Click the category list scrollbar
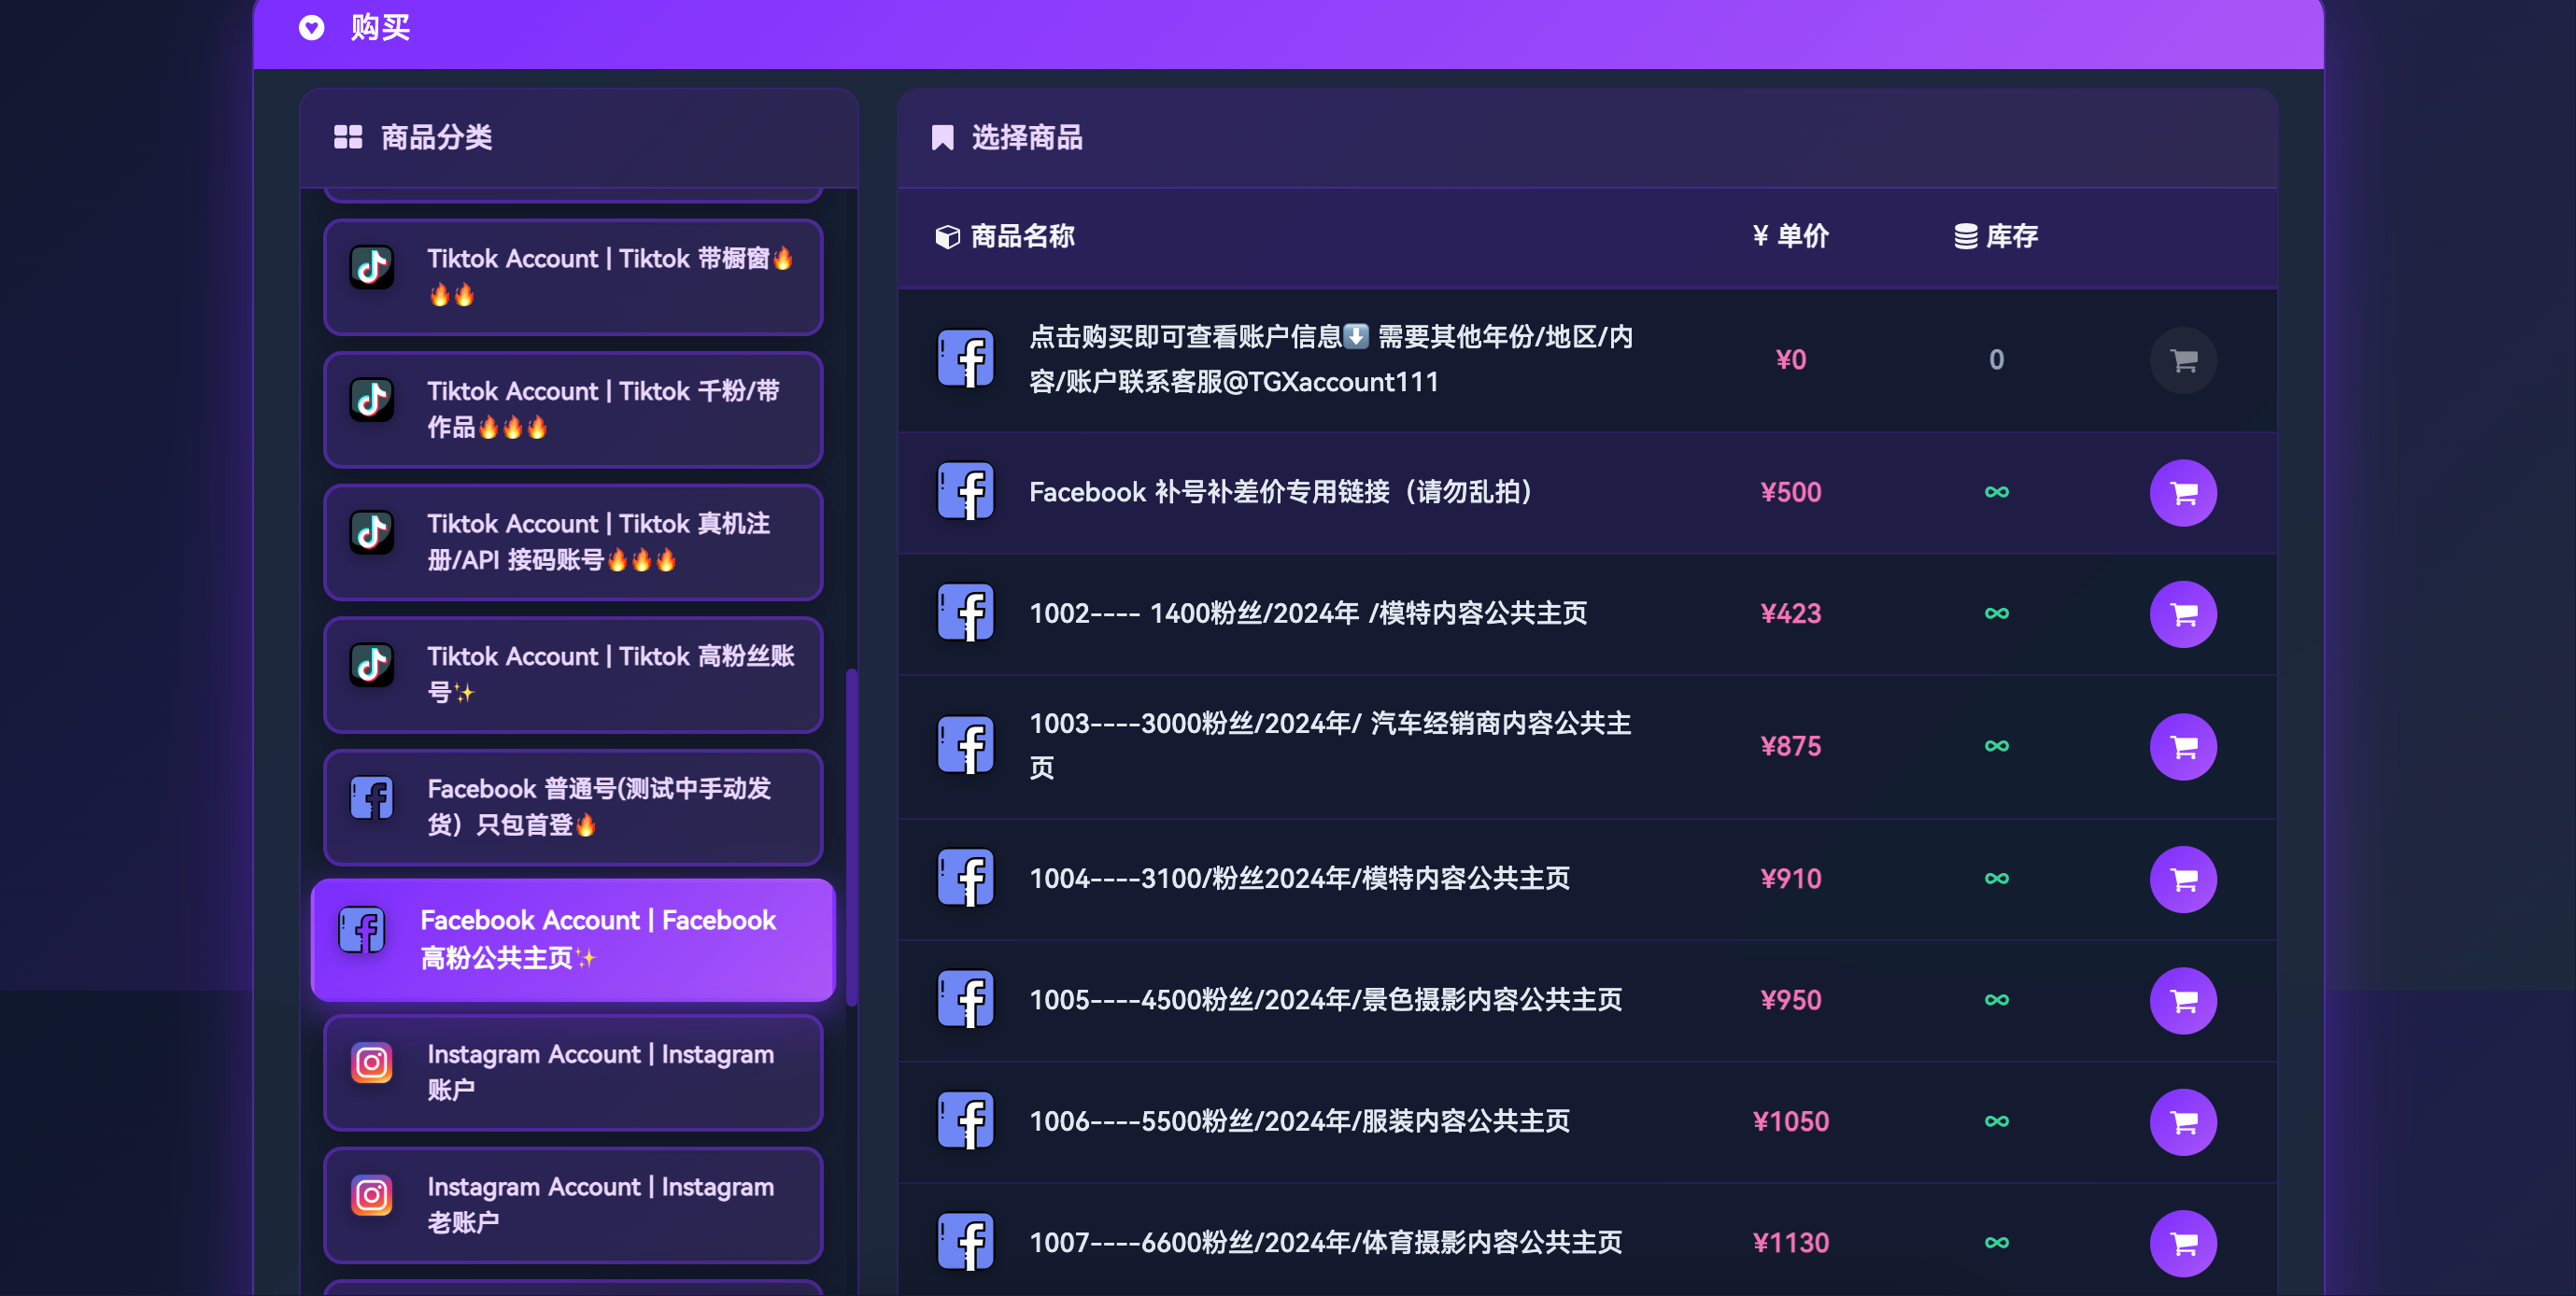This screenshot has width=2576, height=1296. (851, 836)
